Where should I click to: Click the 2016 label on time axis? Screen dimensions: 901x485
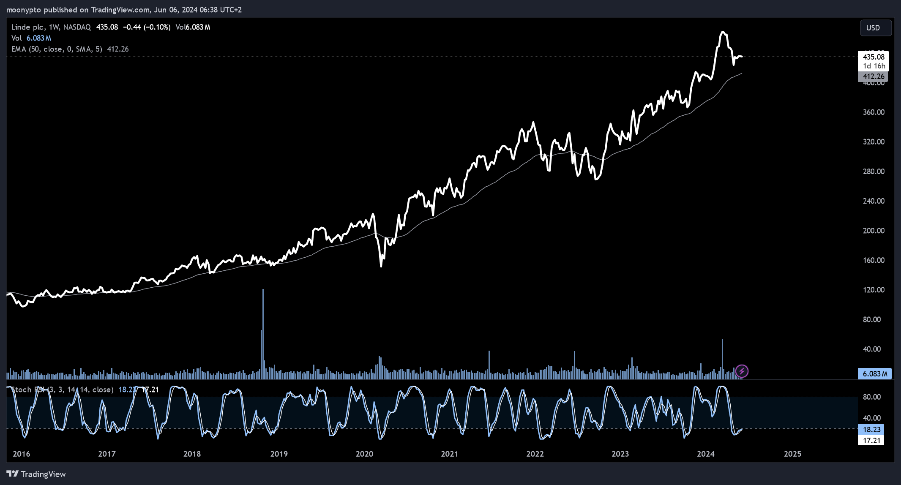click(22, 454)
